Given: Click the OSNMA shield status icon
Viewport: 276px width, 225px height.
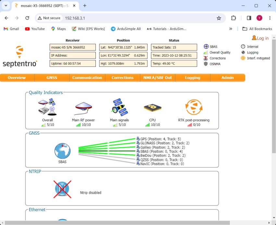Looking at the screenshot, I should (x=206, y=64).
